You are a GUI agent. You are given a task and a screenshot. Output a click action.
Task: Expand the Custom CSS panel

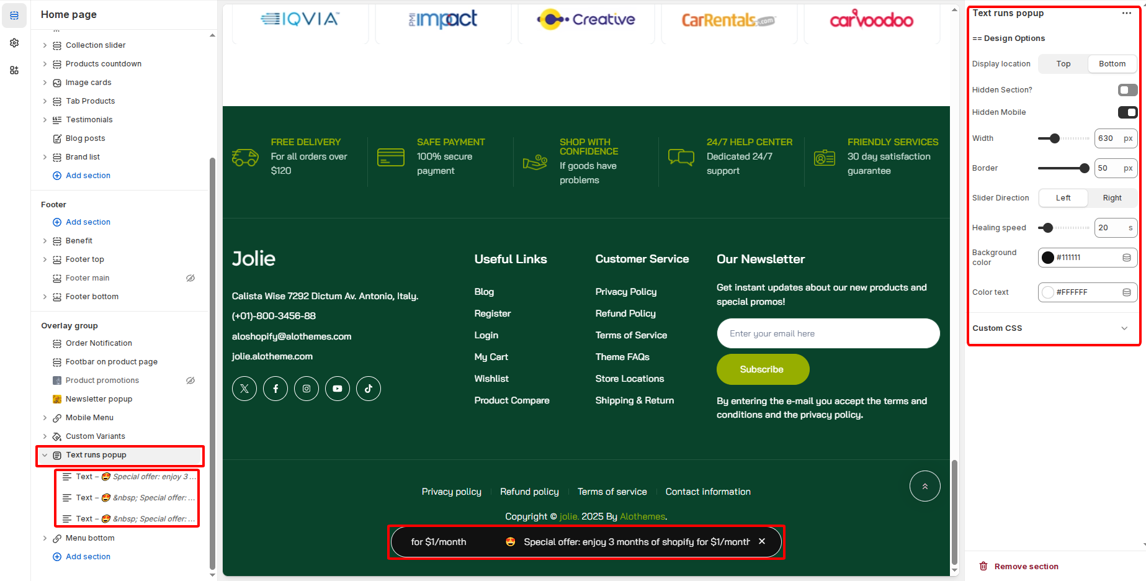tap(1124, 328)
